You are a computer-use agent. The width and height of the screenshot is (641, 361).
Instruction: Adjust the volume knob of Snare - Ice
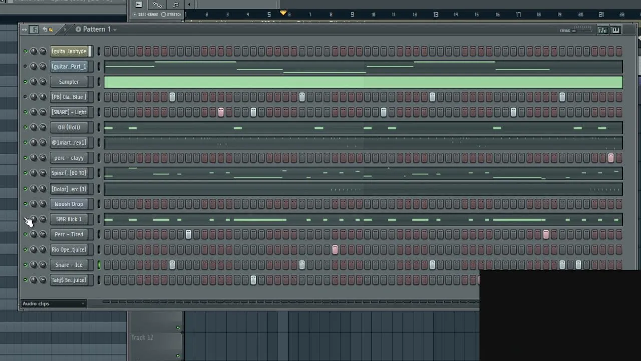(43, 265)
